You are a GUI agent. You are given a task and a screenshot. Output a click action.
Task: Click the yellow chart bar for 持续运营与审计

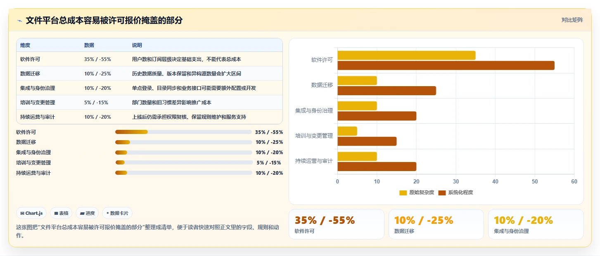[357, 156]
